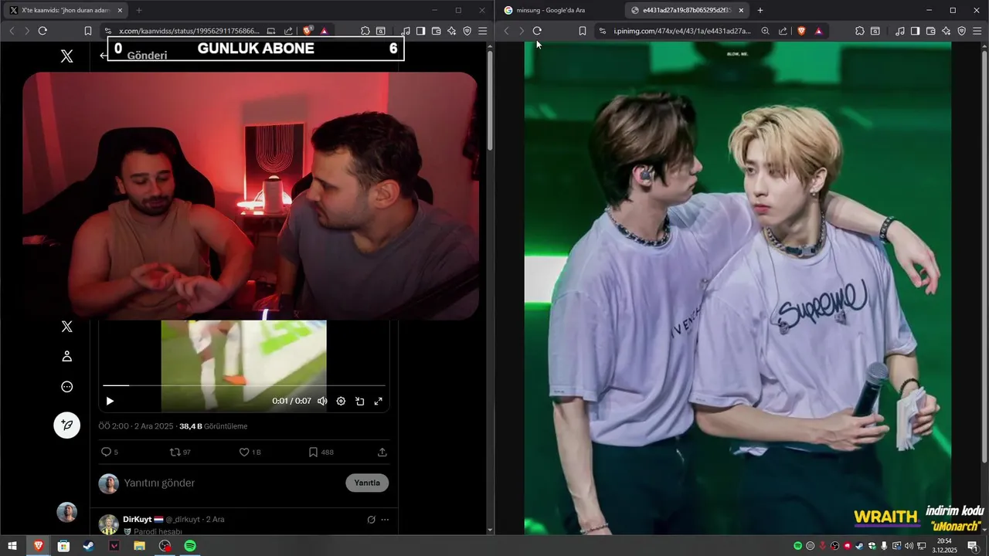Open video settings gear icon
This screenshot has width=989, height=556.
pos(341,401)
